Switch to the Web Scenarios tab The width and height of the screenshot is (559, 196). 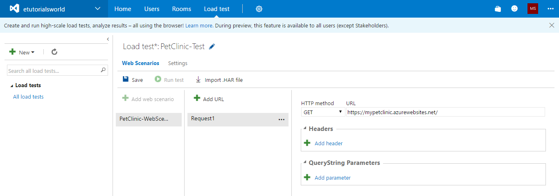pos(141,63)
